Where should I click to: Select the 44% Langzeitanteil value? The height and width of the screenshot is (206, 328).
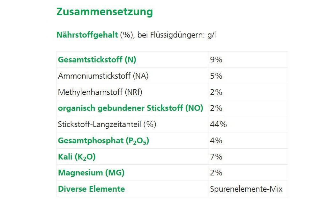click(218, 124)
